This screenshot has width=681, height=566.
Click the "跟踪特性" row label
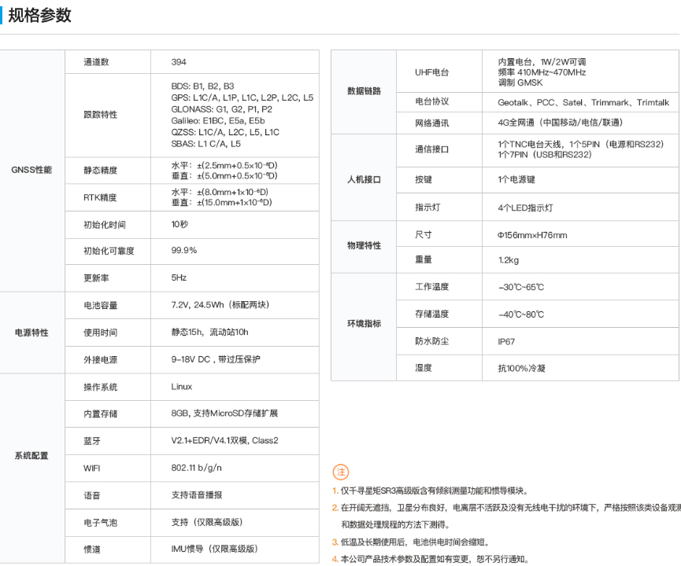(x=100, y=115)
